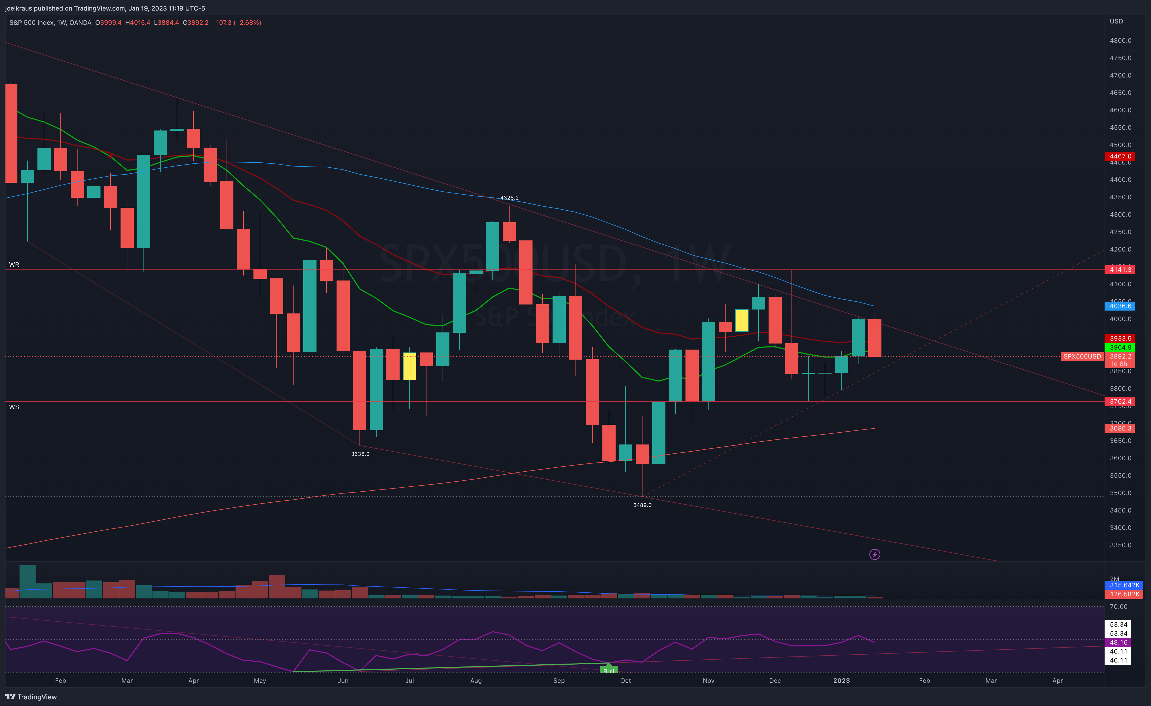1151x706 pixels.
Task: Click the TradingView logo at bottom left
Action: point(31,697)
